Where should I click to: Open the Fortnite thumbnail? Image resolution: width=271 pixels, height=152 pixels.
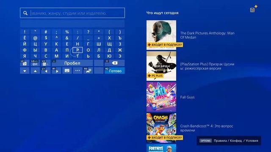(x=161, y=148)
